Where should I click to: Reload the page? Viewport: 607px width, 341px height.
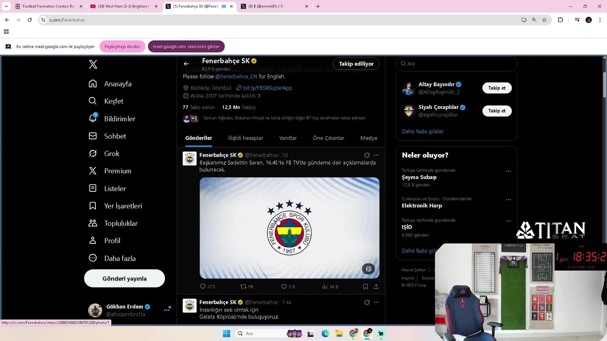(29, 20)
